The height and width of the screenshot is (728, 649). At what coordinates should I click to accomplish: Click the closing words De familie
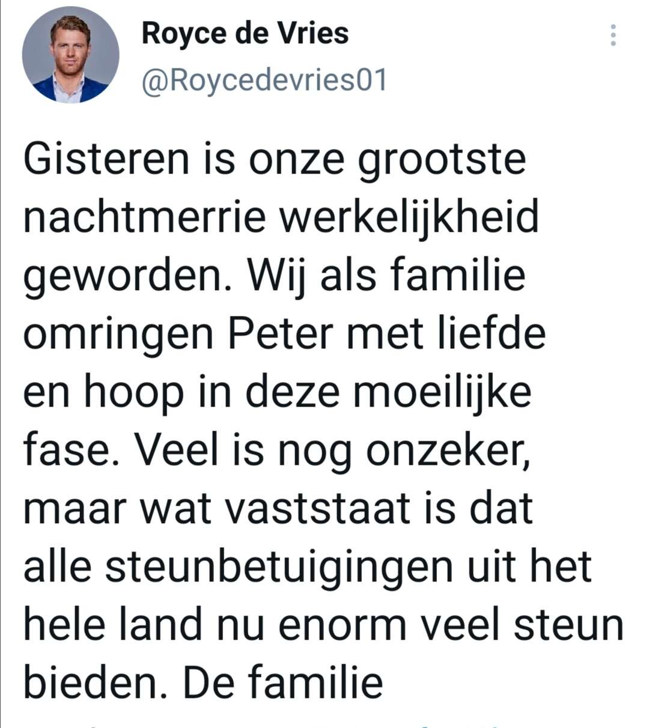283,682
